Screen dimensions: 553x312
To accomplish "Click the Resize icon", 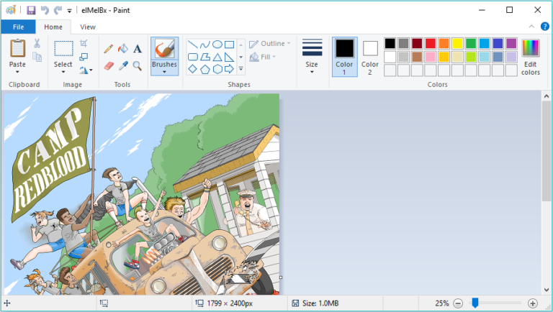I will tap(84, 57).
